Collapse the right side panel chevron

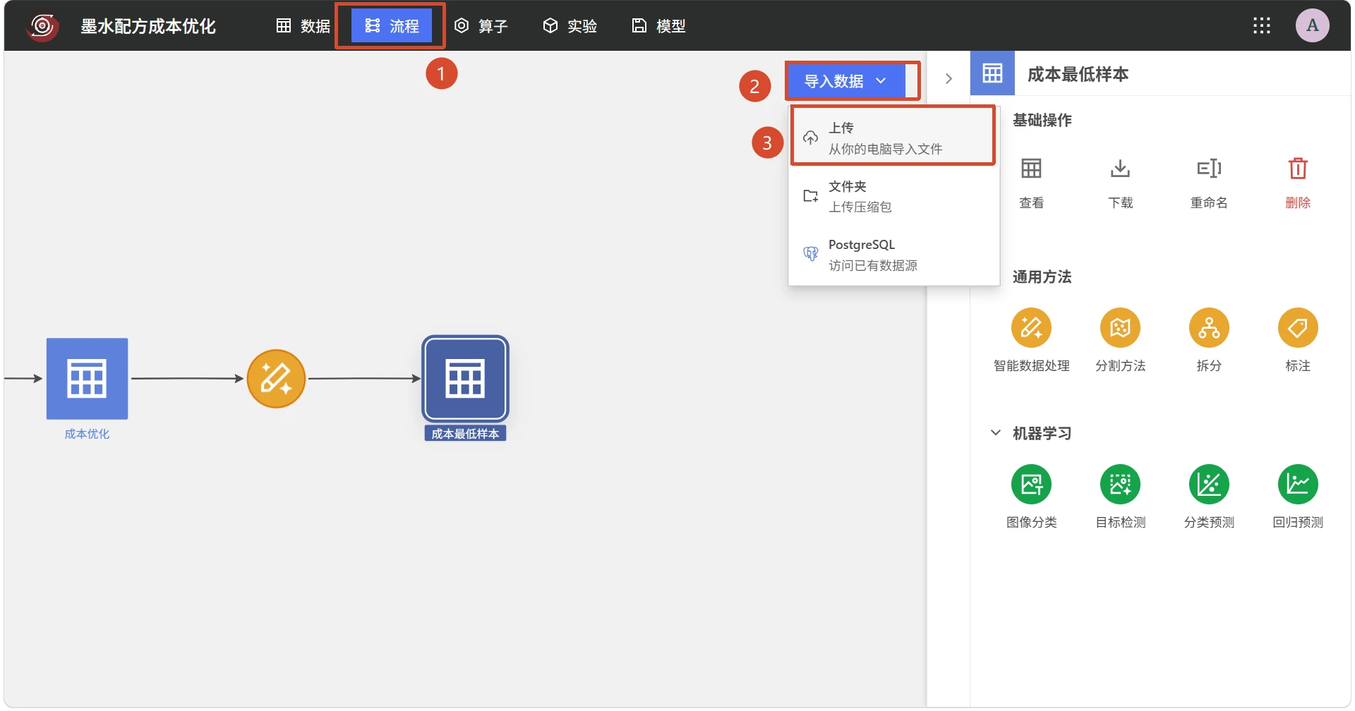(x=948, y=78)
